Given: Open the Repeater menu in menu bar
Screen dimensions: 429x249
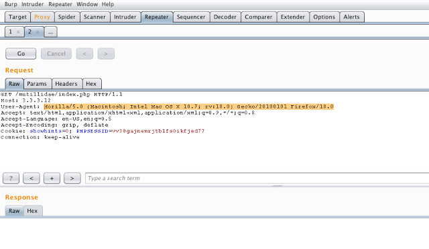Looking at the screenshot, I should tap(60, 4).
